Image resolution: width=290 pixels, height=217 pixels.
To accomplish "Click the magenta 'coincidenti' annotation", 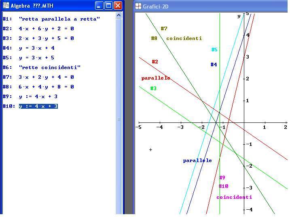I will click(x=234, y=197).
